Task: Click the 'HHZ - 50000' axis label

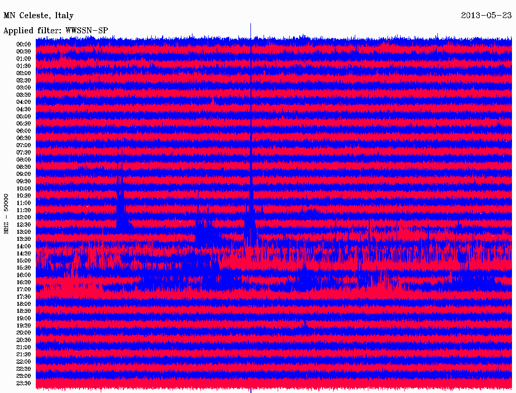Action: [x=6, y=214]
